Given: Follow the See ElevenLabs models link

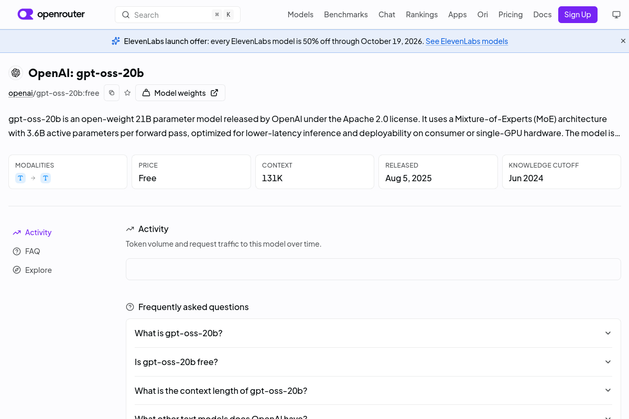Looking at the screenshot, I should pos(467,41).
